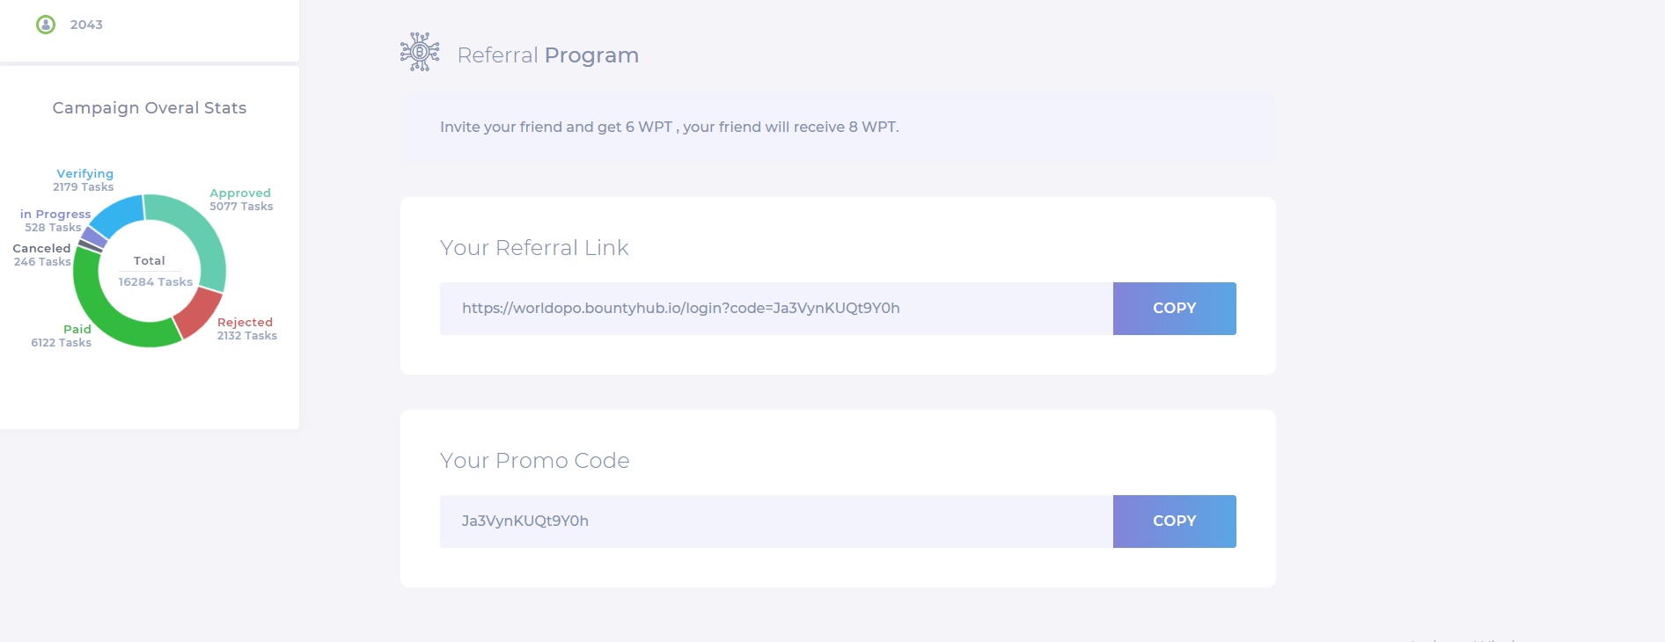Click the promo code text field
This screenshot has height=642, width=1665.
(x=775, y=522)
